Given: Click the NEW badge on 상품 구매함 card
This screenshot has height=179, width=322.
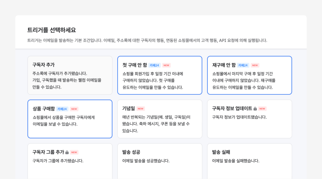Looking at the screenshot, I should click(x=74, y=109).
